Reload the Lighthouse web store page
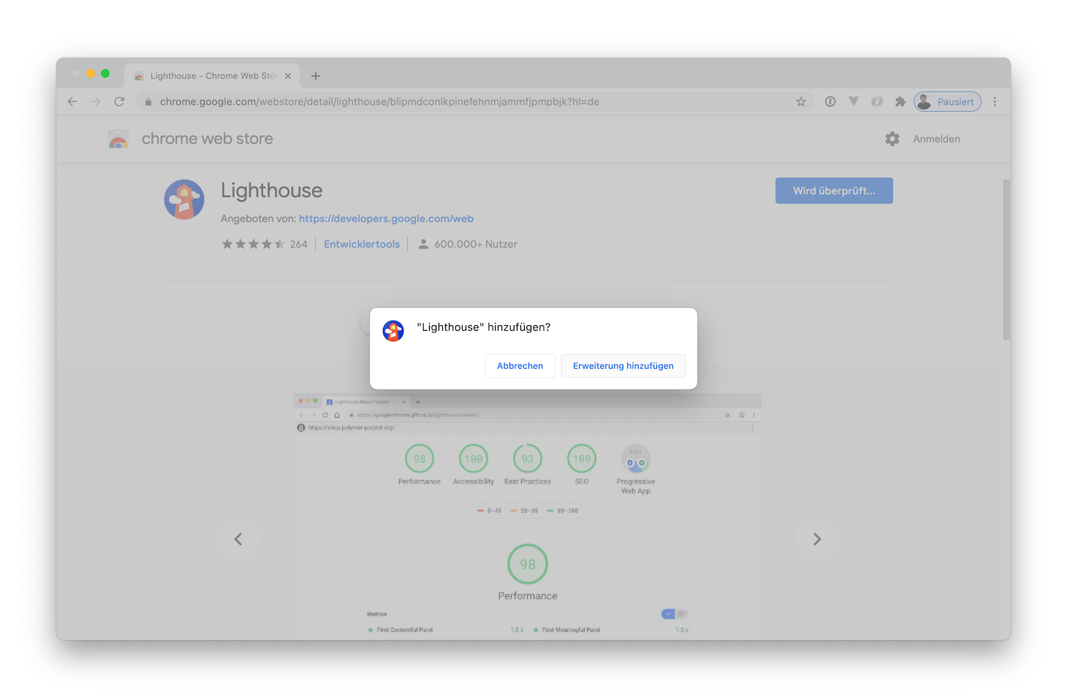1073x694 pixels. 119,102
